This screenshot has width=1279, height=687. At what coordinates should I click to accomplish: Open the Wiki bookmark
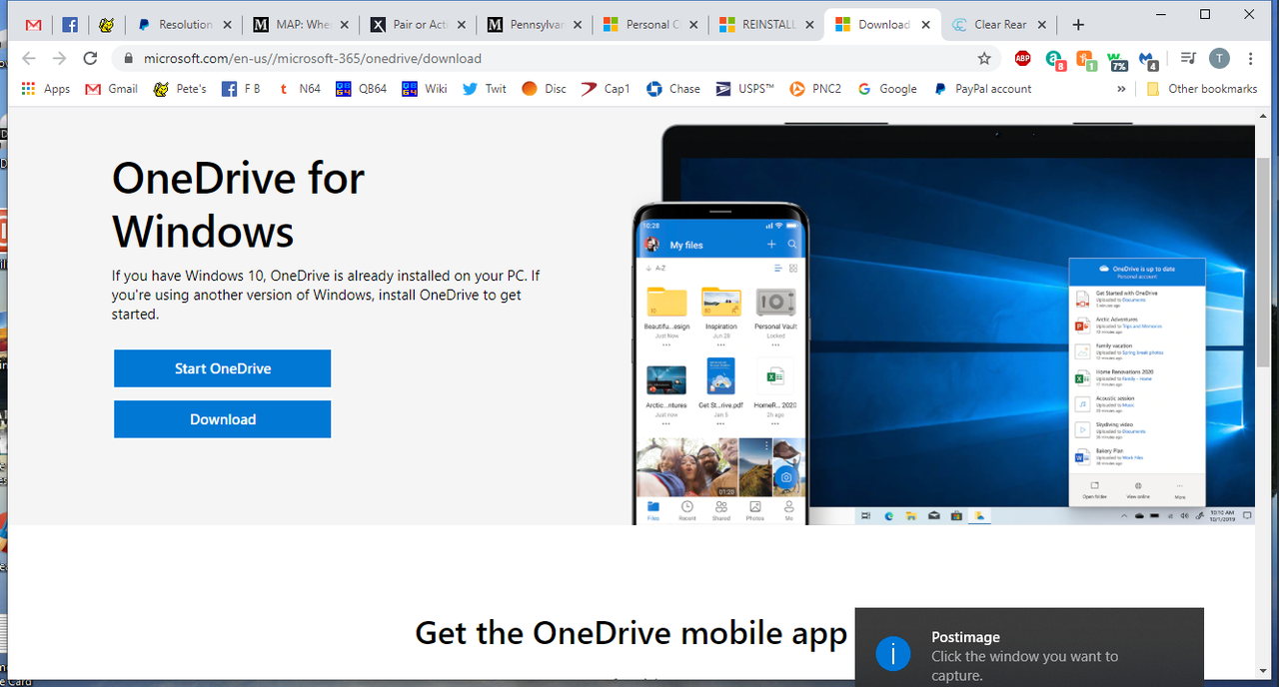pos(425,89)
